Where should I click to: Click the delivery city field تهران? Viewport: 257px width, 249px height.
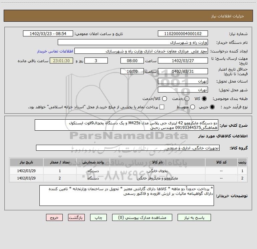[x=183, y=90]
